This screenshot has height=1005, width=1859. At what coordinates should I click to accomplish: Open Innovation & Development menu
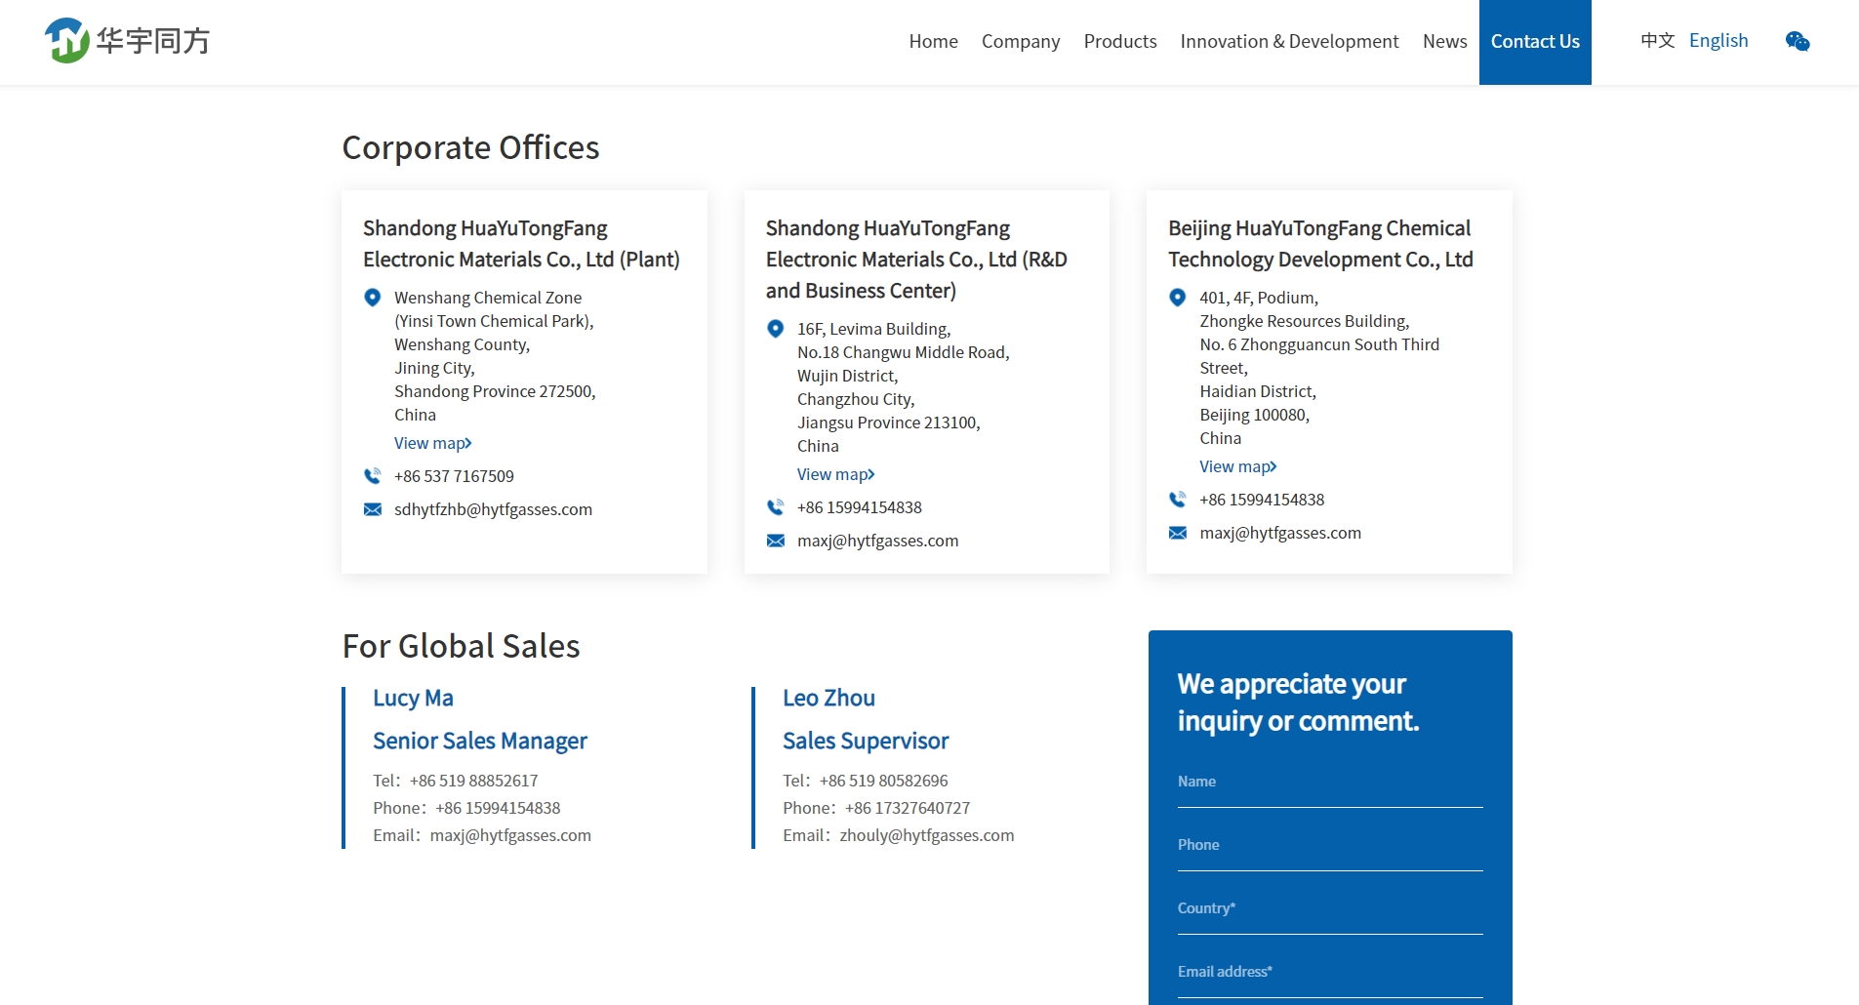[x=1289, y=41]
